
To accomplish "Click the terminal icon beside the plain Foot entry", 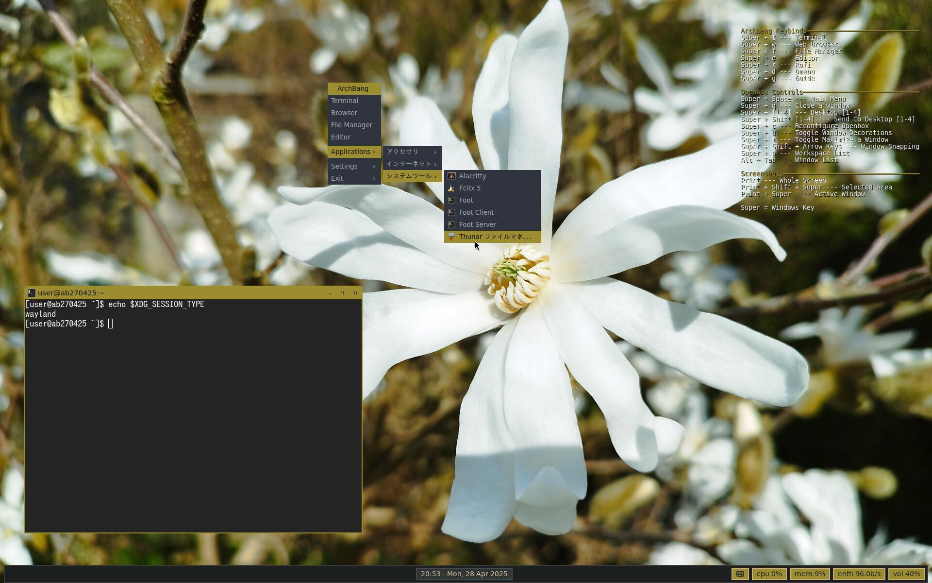I will coord(451,200).
